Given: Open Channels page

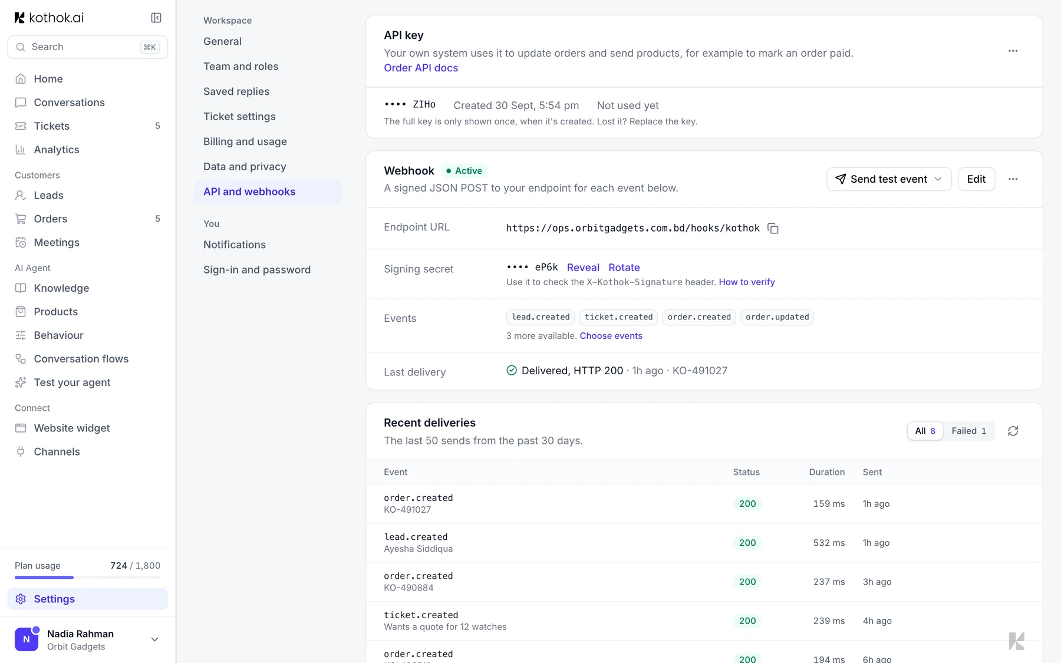Looking at the screenshot, I should [x=88, y=451].
